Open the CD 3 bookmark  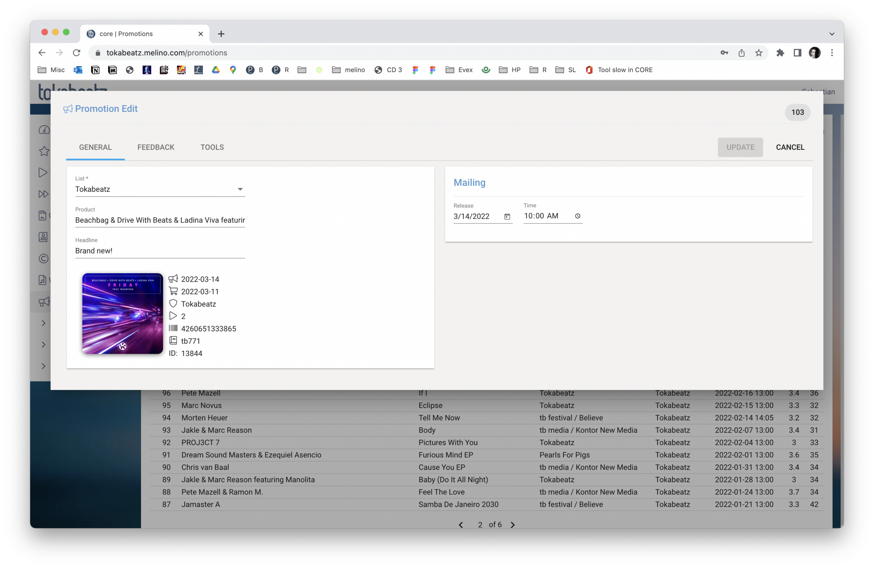(x=388, y=70)
